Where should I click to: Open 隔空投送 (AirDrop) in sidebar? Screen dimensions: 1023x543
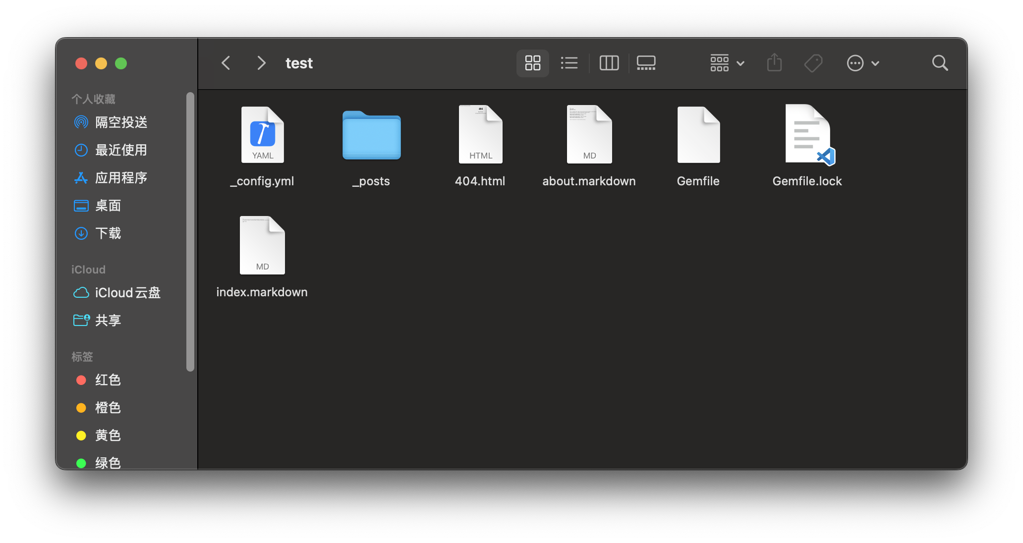[121, 122]
